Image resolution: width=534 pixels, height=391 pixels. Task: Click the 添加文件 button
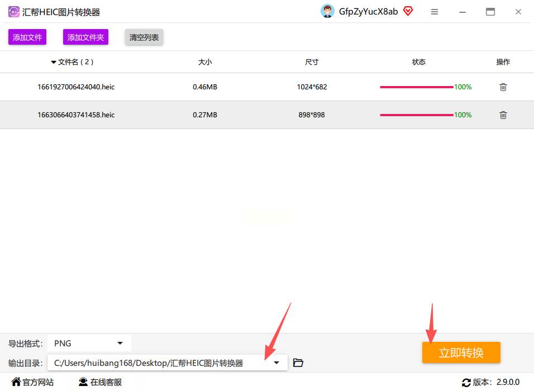coord(27,37)
